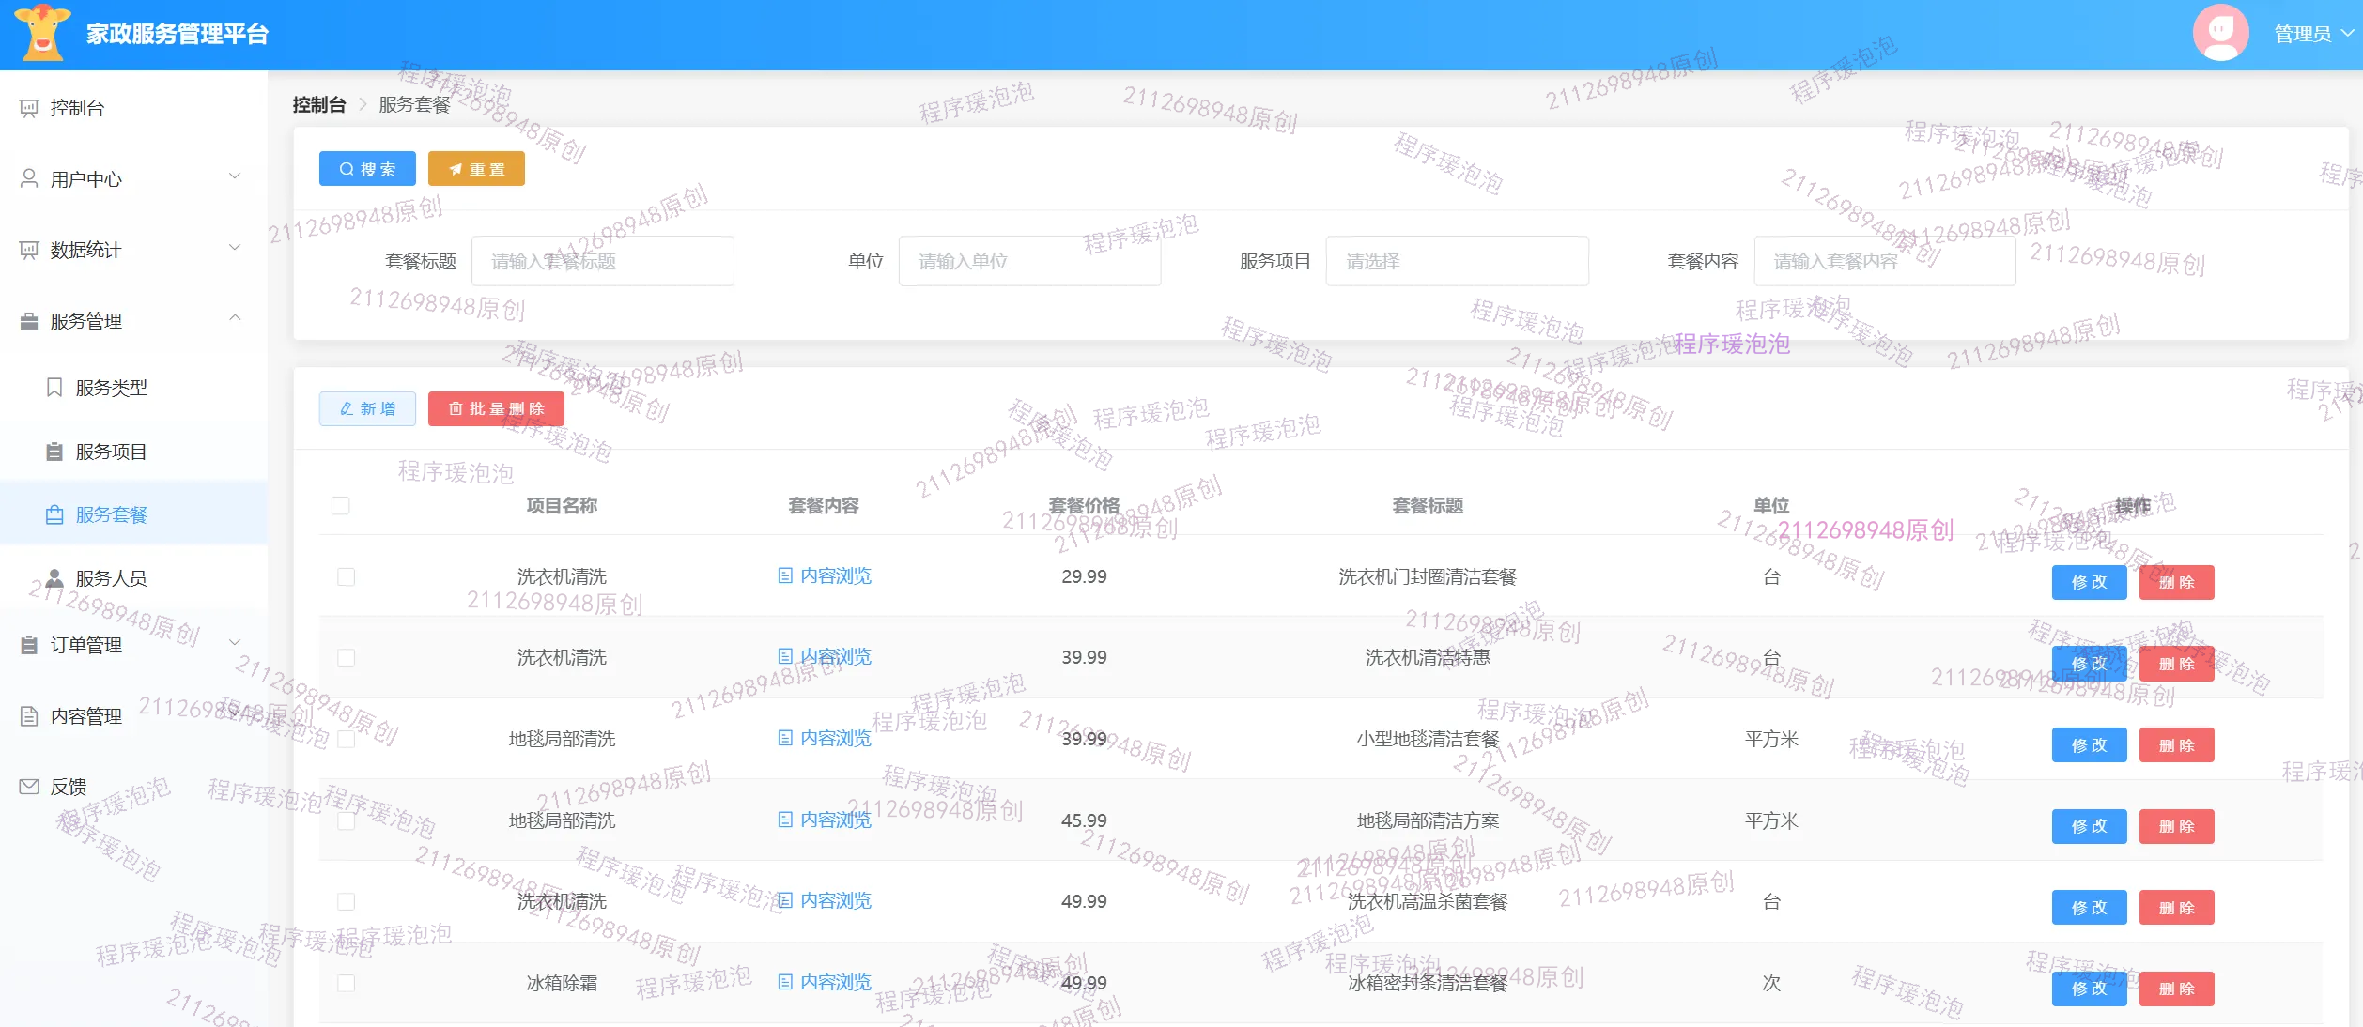Click the 服务项目 clipboard icon
This screenshot has width=2363, height=1027.
click(x=54, y=452)
